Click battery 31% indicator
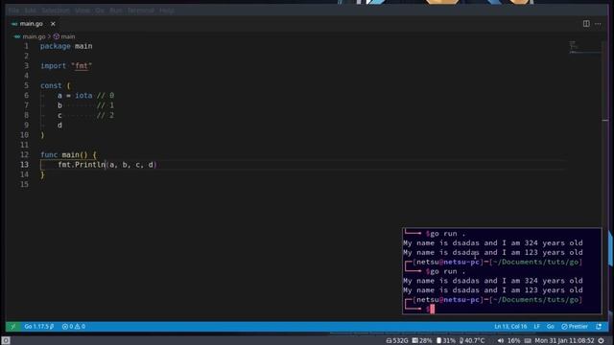 point(446,341)
